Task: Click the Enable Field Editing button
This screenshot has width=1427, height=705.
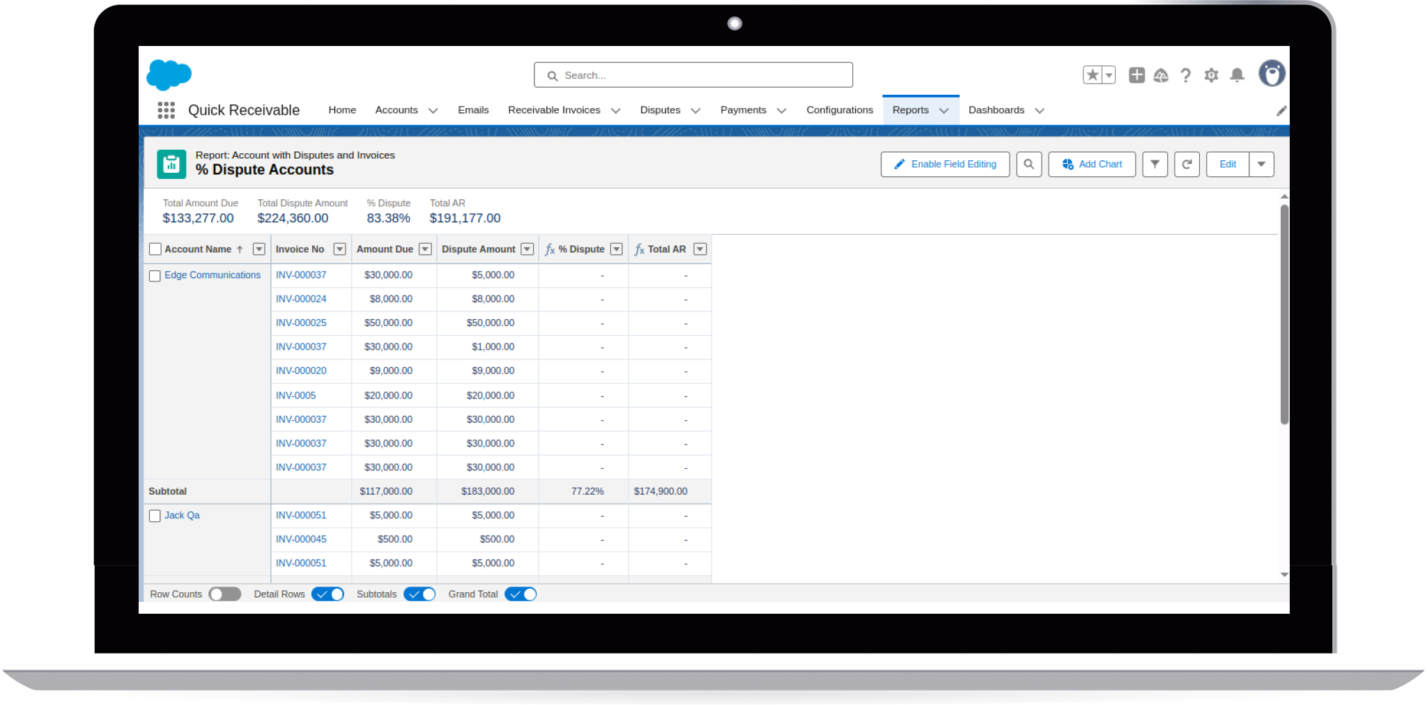Action: click(x=945, y=164)
